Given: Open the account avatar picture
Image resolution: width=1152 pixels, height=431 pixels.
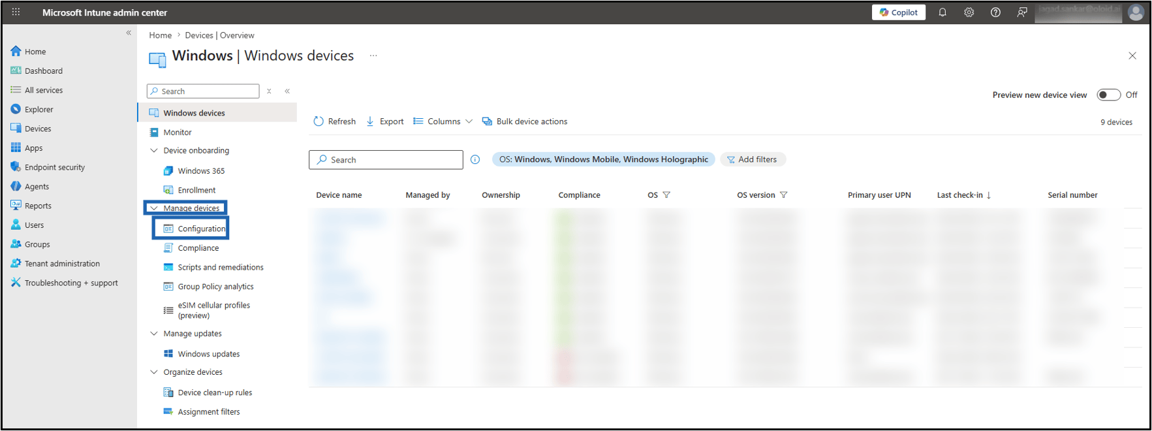Looking at the screenshot, I should [1136, 12].
